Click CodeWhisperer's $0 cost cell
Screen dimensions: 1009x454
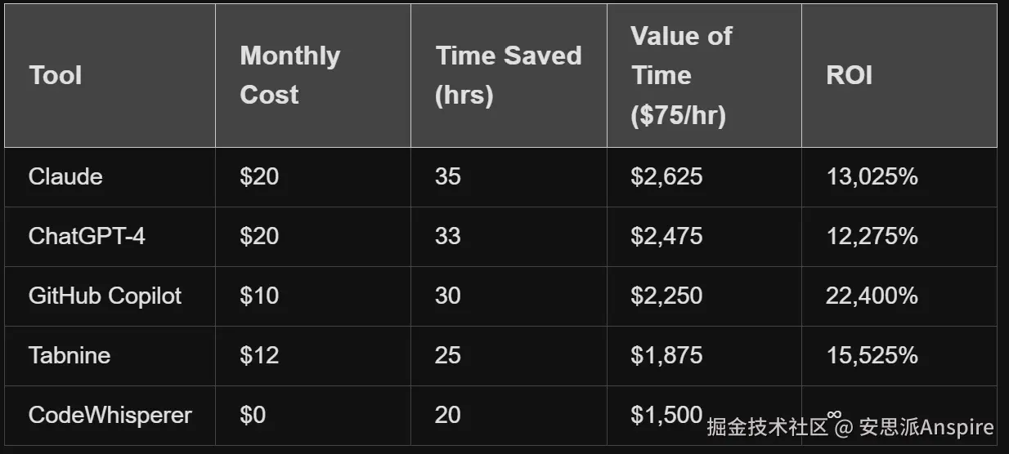[x=253, y=415]
